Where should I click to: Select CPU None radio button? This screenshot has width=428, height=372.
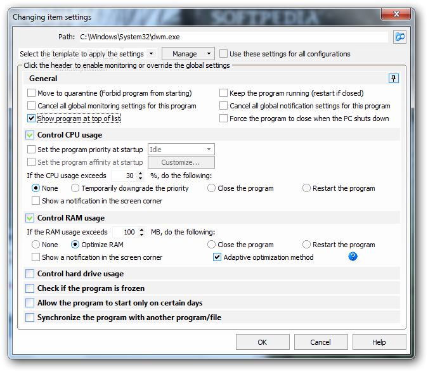click(36, 188)
